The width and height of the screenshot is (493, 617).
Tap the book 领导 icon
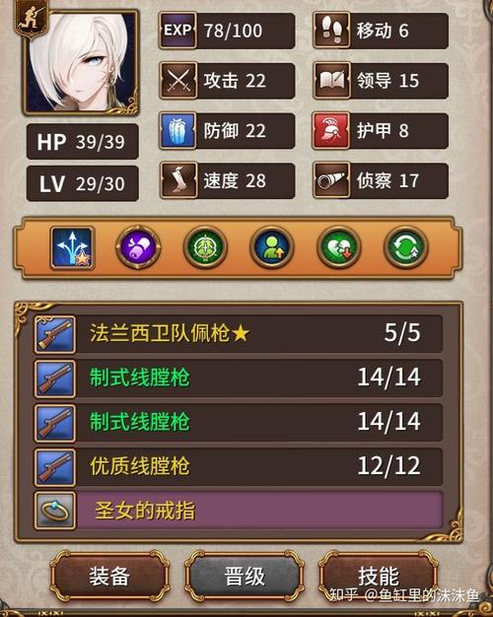coord(331,81)
